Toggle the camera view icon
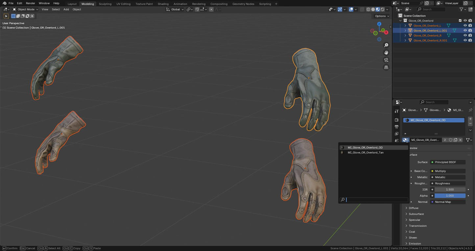Screen dimensions: 475x251 point(386,60)
